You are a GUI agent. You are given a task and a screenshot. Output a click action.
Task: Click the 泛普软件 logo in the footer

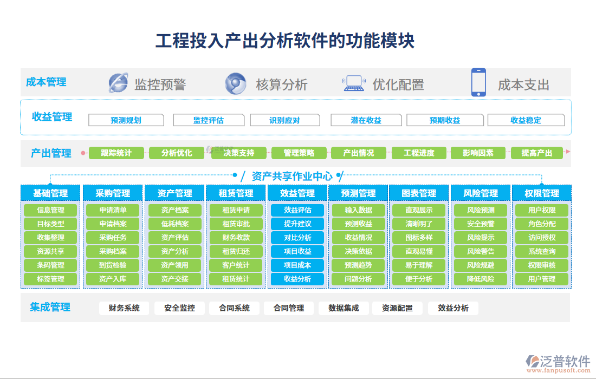tap(554, 360)
